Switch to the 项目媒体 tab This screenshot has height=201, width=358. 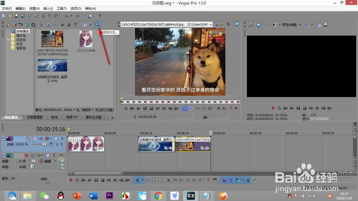[x=11, y=117]
